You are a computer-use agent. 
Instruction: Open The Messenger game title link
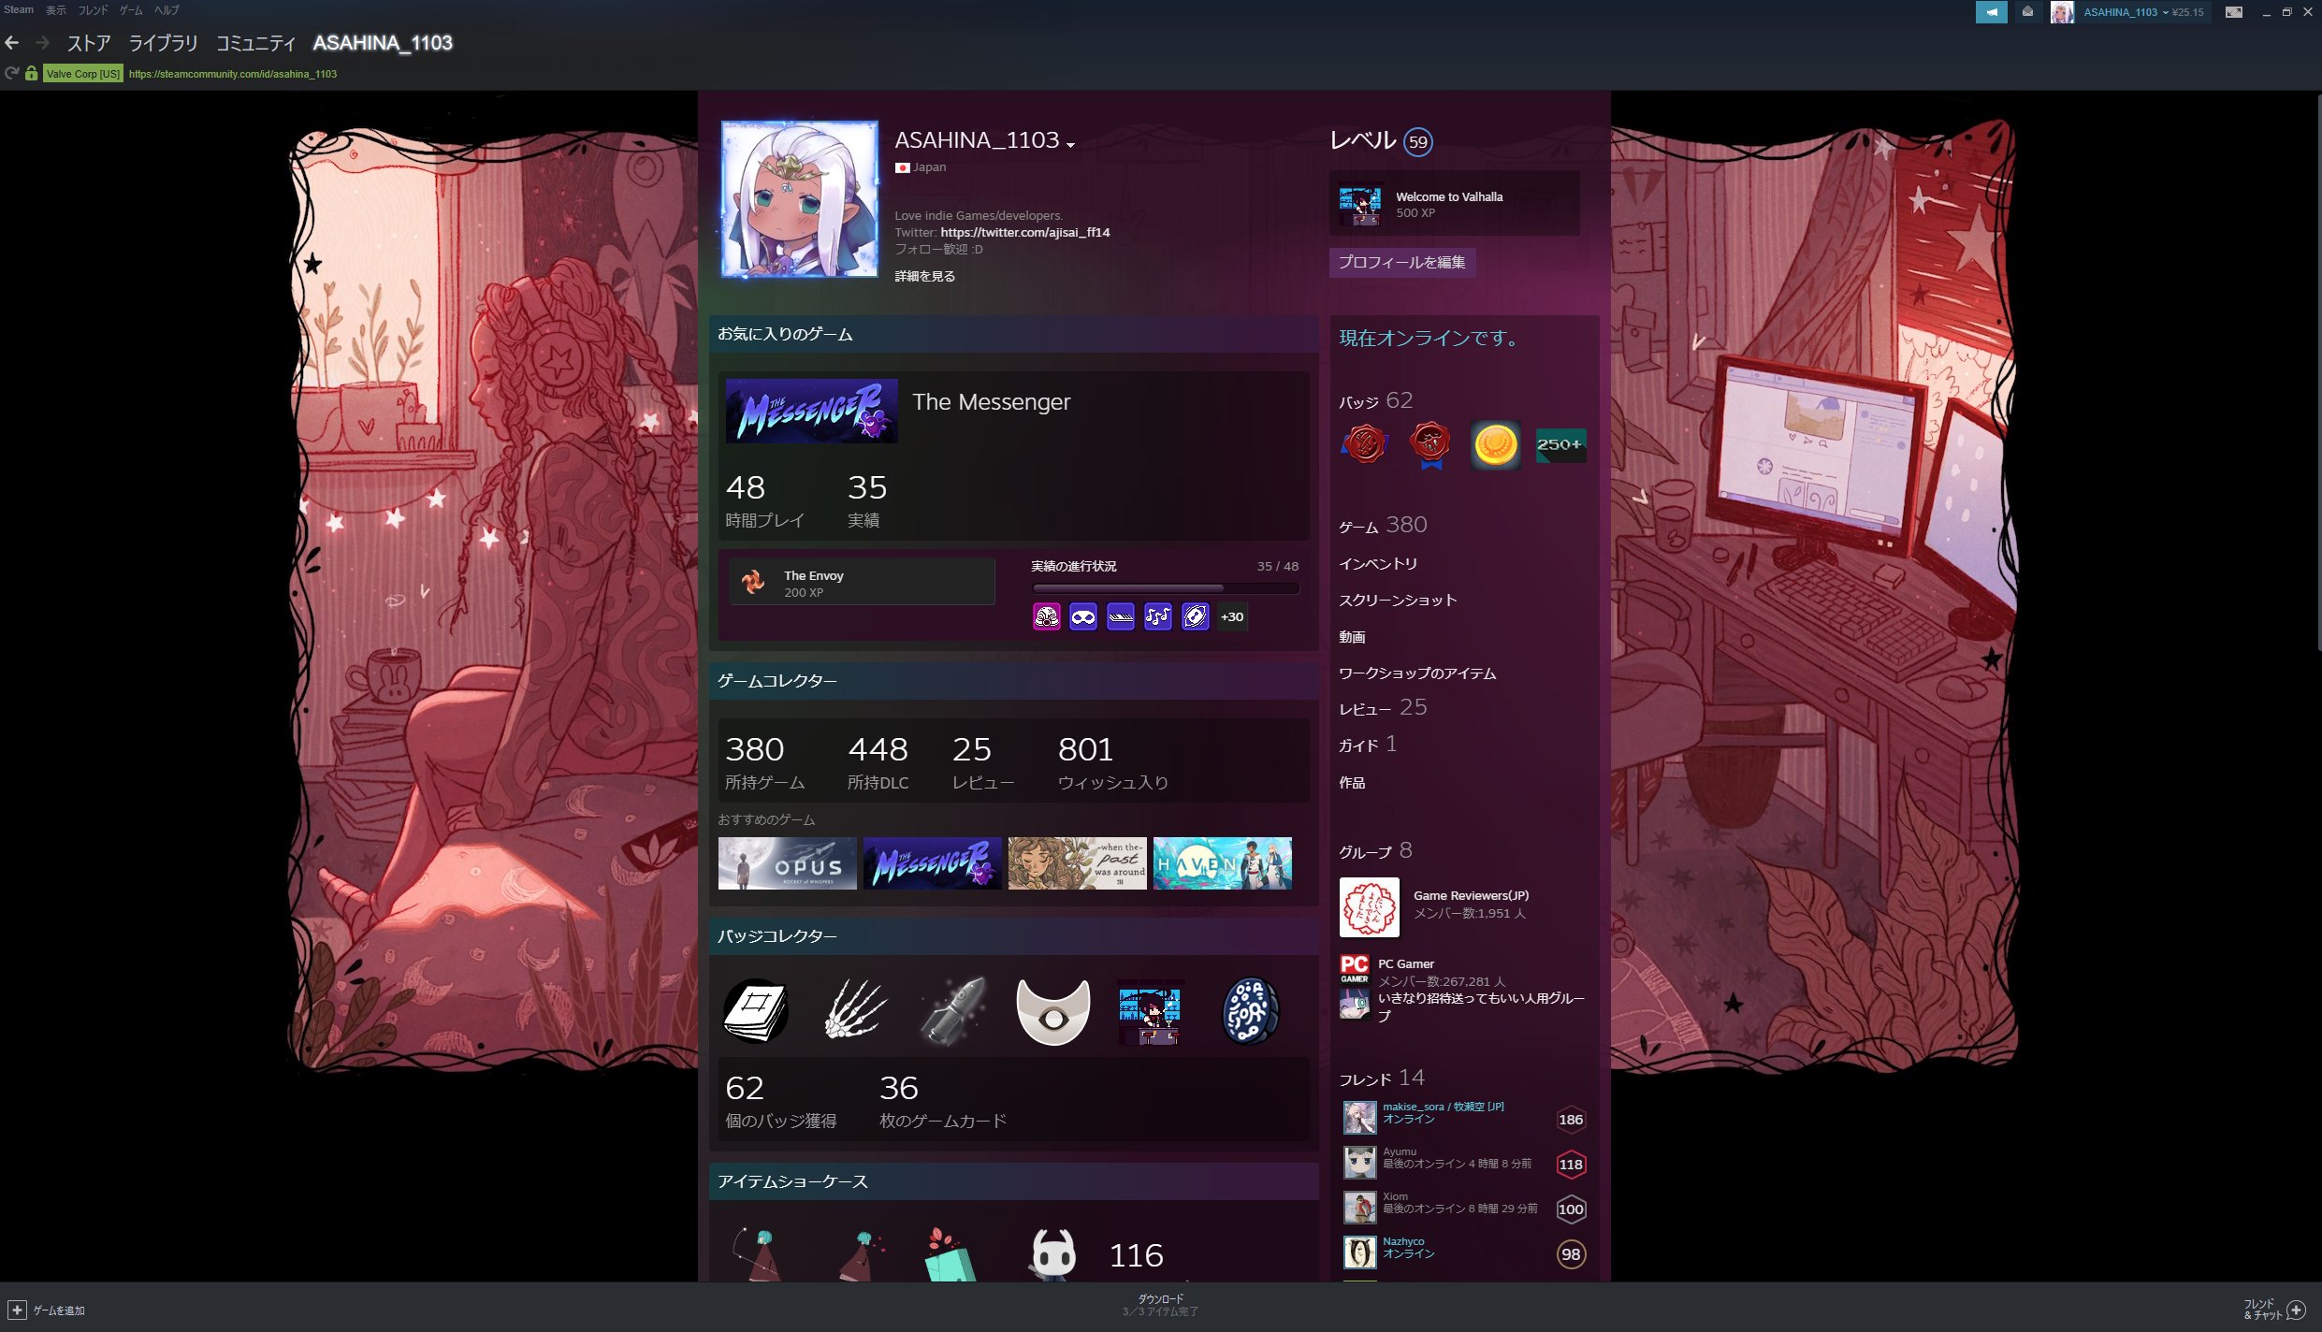click(x=991, y=401)
